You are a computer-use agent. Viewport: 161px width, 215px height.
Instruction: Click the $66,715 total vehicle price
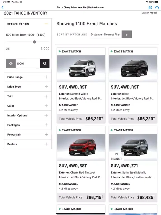pos(94,197)
